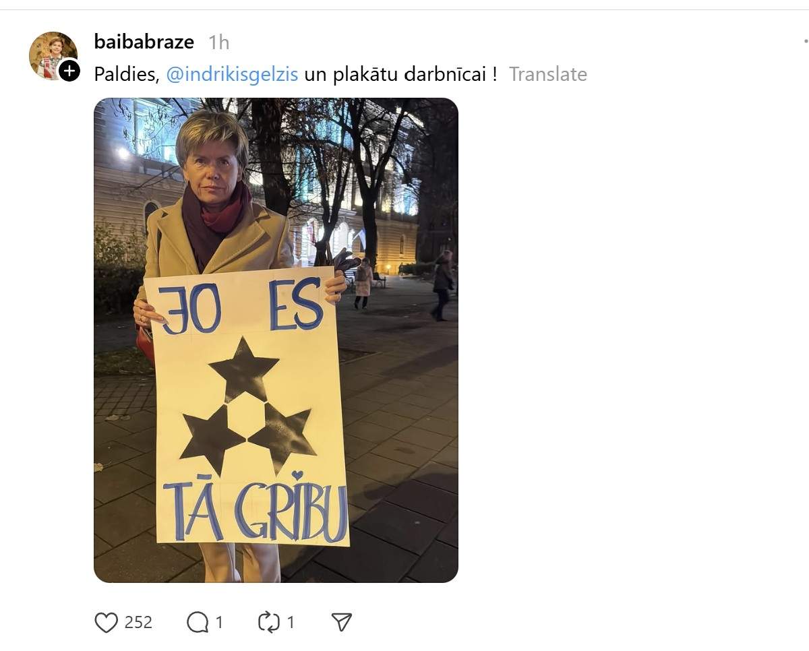Click the three black stars on the poster
The image size is (809, 651).
click(247, 406)
